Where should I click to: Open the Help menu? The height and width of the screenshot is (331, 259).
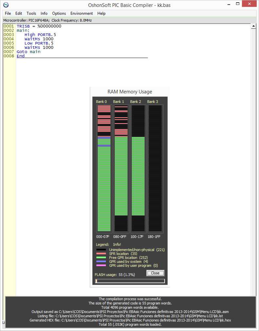coord(101,13)
